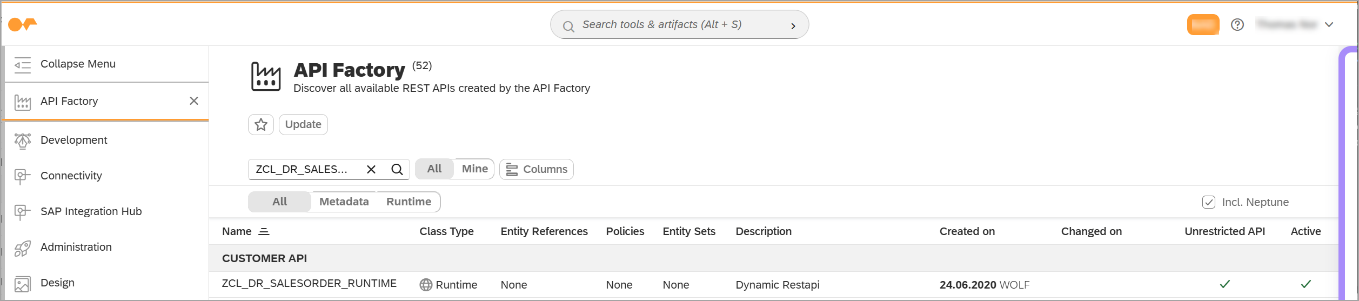Click the filter search magnifier icon
Image resolution: width=1359 pixels, height=301 pixels.
tap(397, 169)
